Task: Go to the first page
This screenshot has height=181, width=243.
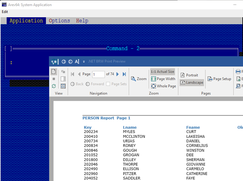Action: 72,74
